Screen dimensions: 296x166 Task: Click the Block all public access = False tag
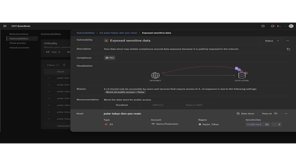[x=125, y=92]
